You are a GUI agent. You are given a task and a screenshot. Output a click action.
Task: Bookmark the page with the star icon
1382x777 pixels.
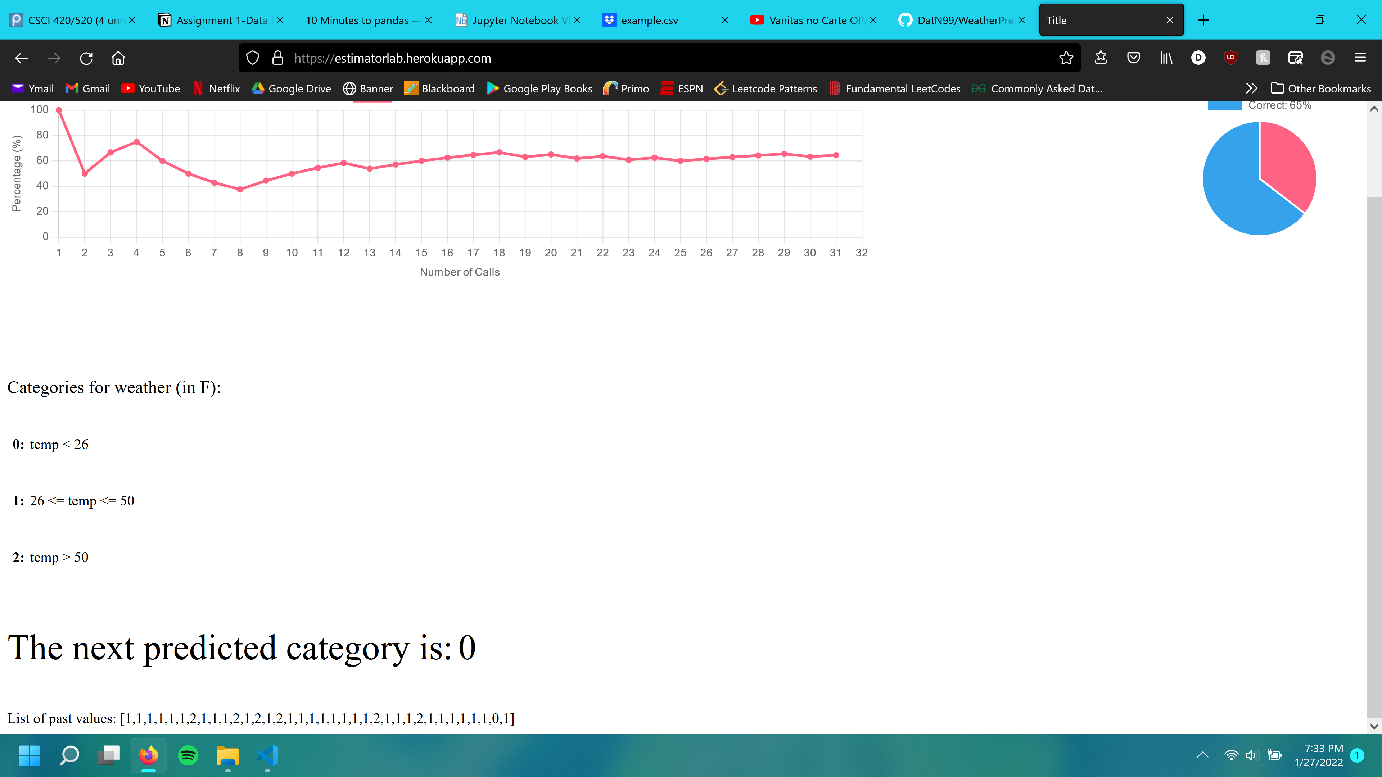pyautogui.click(x=1066, y=58)
